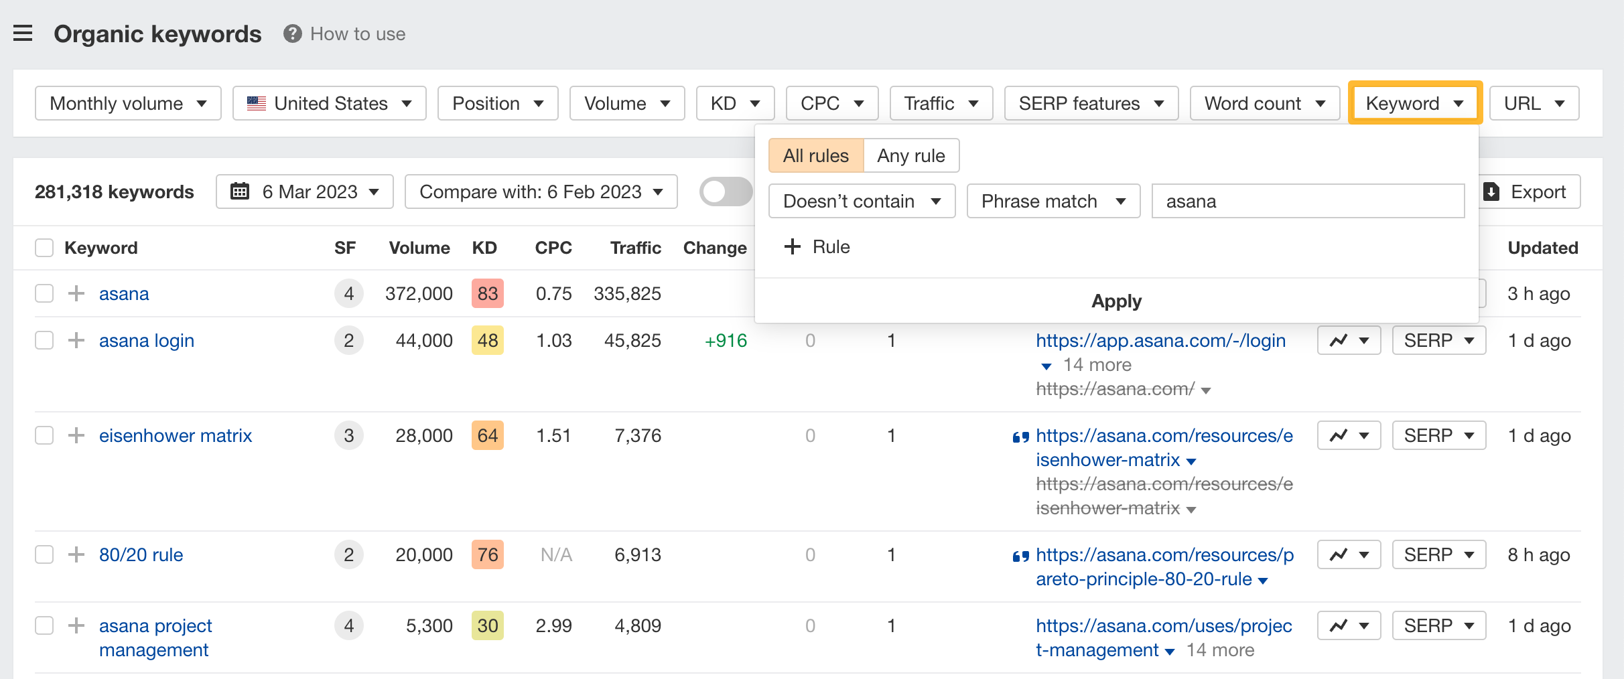The image size is (1624, 679).
Task: Open the SERP dropdown for 80/20 rule row
Action: (x=1439, y=554)
